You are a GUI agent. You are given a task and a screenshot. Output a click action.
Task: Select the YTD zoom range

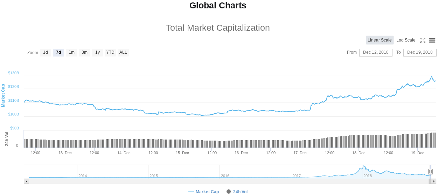point(110,53)
